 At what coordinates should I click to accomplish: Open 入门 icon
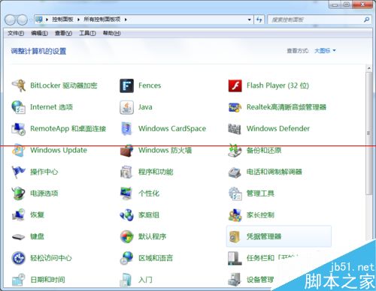pos(126,280)
